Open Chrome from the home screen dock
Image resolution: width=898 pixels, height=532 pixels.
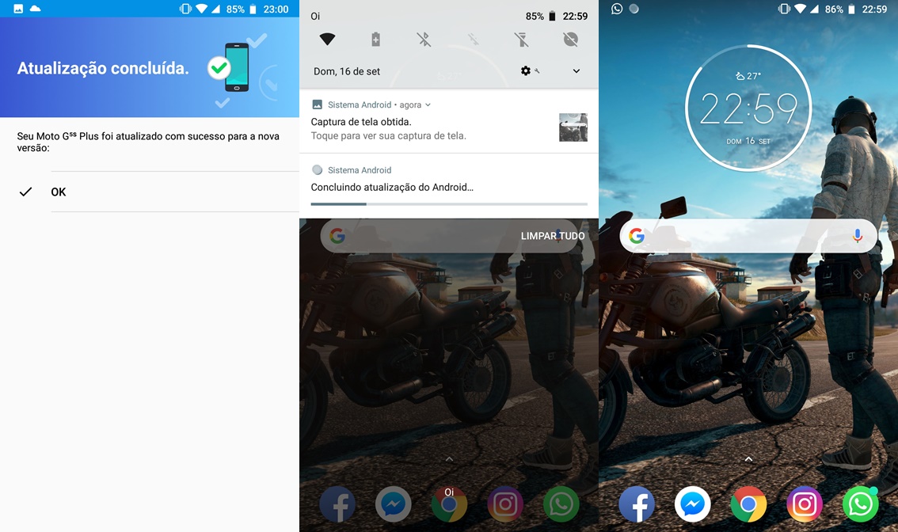click(748, 504)
